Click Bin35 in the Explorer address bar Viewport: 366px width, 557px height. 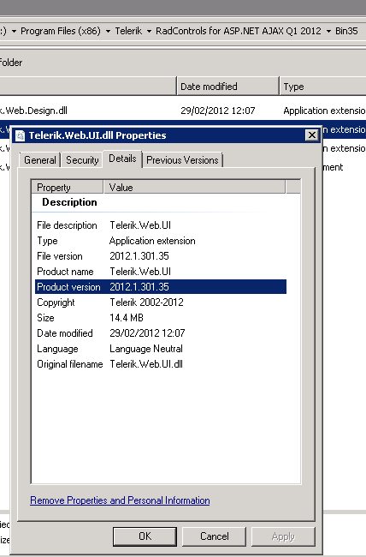click(346, 31)
